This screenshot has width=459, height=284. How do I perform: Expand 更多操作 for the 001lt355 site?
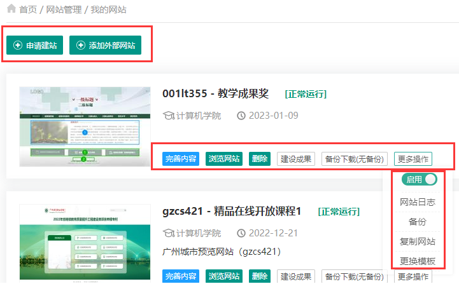pyautogui.click(x=413, y=159)
